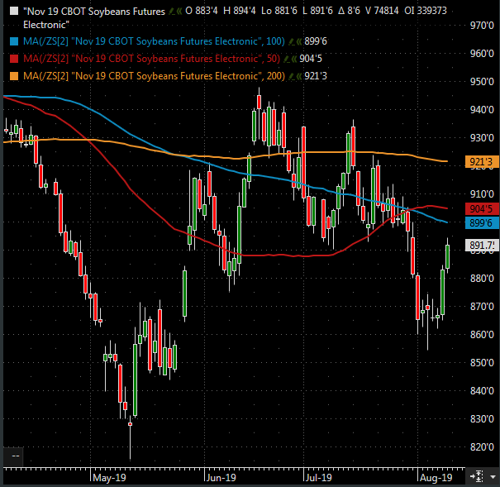Click the MA 200 legend value 921'3
Viewport: 500px width, 487px height.
(x=316, y=76)
